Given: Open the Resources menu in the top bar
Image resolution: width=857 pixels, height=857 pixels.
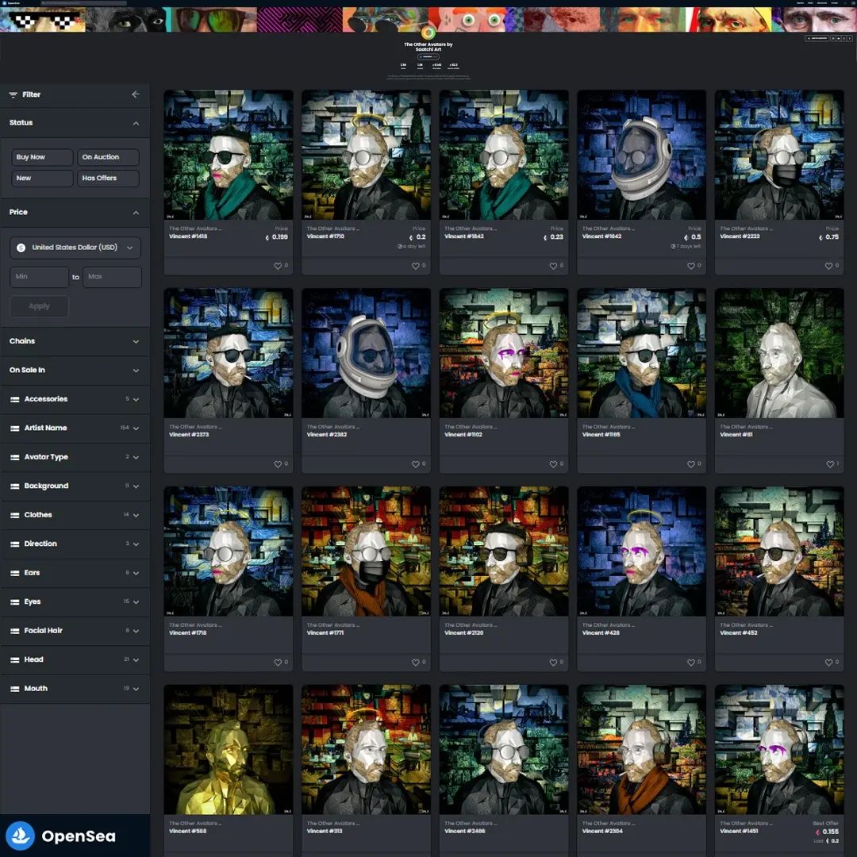Looking at the screenshot, I should tap(822, 2).
